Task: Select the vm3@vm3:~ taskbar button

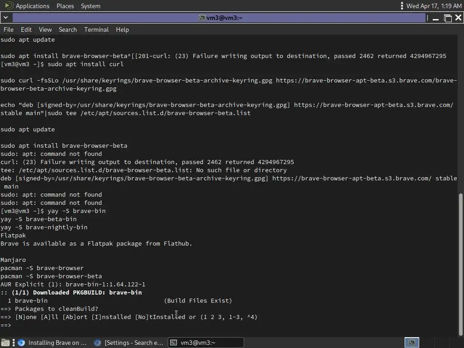Action: [x=206, y=343]
